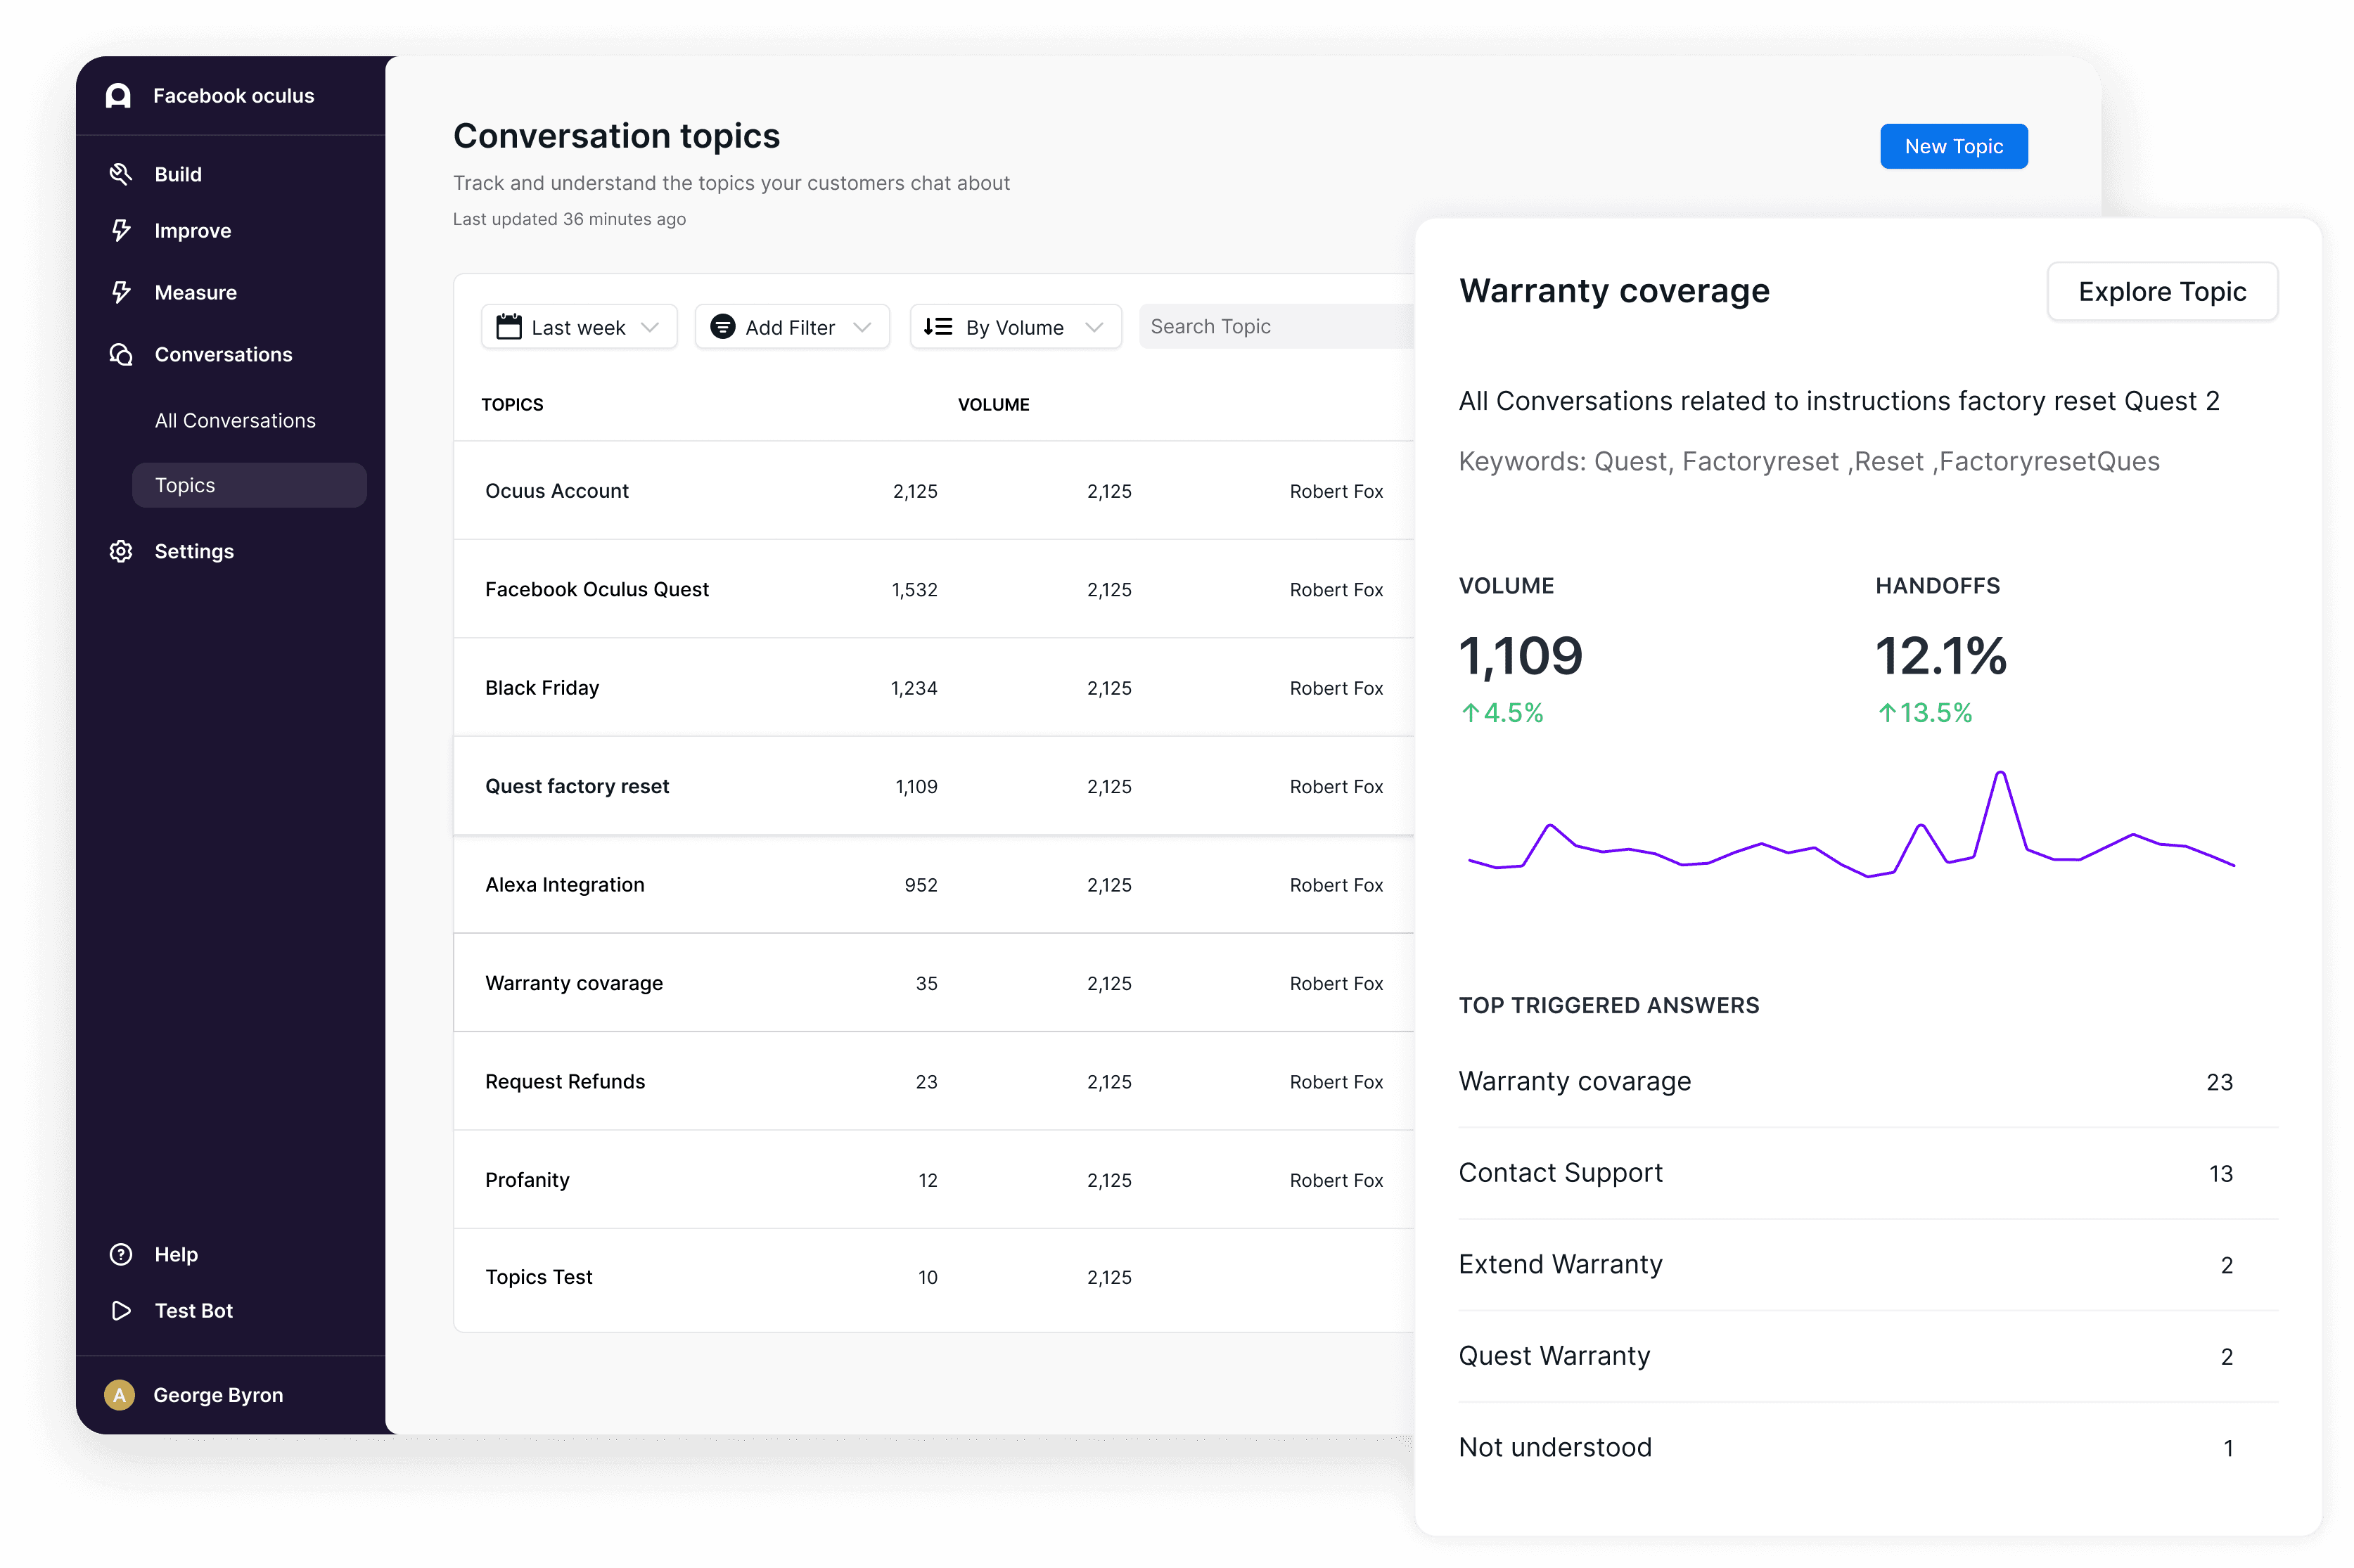Click the 12.1% handoffs value
2354x1568 pixels.
(x=1940, y=656)
